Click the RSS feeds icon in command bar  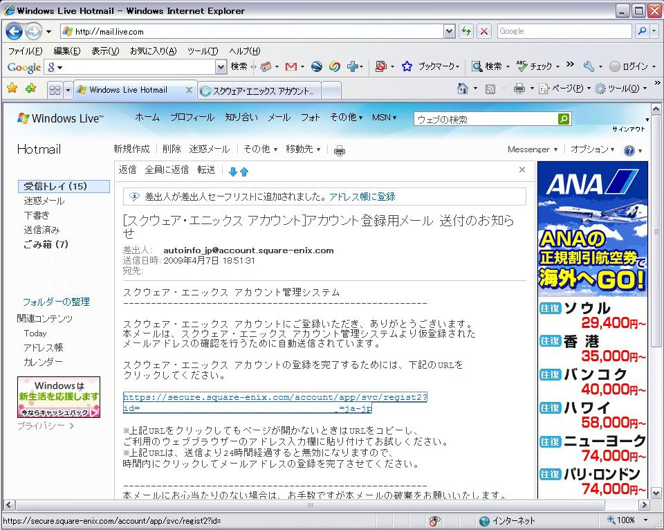point(490,89)
